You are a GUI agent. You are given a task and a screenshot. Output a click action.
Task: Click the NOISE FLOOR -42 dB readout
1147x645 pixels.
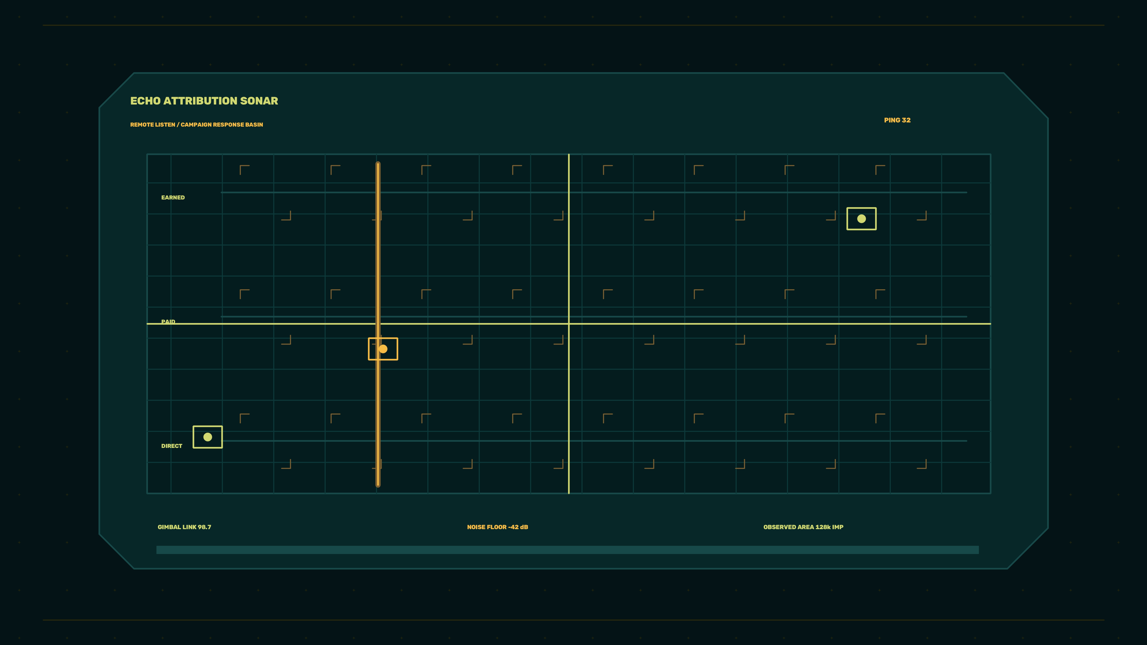point(497,527)
